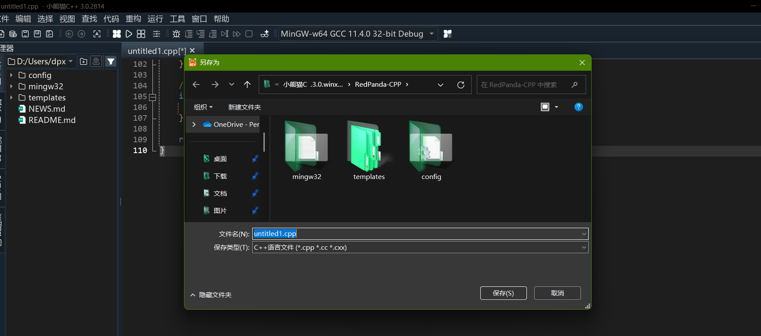Screen dimensions: 761x336
Task: Expand the config folder in file tree
Action: 11,75
